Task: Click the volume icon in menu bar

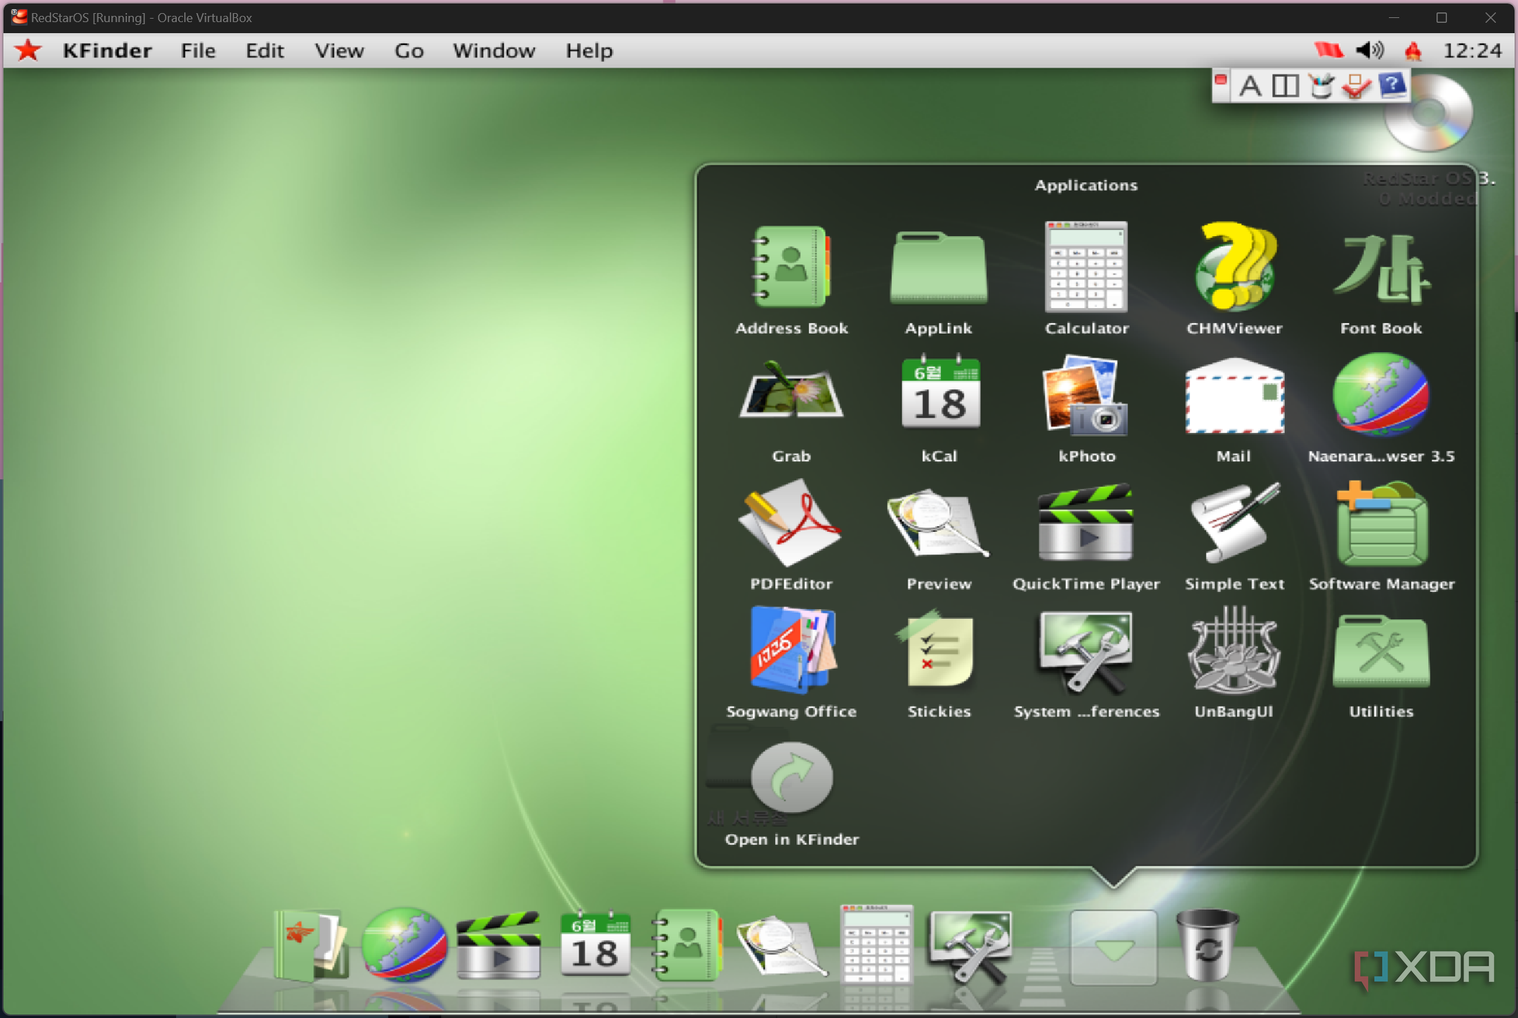Action: [x=1369, y=50]
